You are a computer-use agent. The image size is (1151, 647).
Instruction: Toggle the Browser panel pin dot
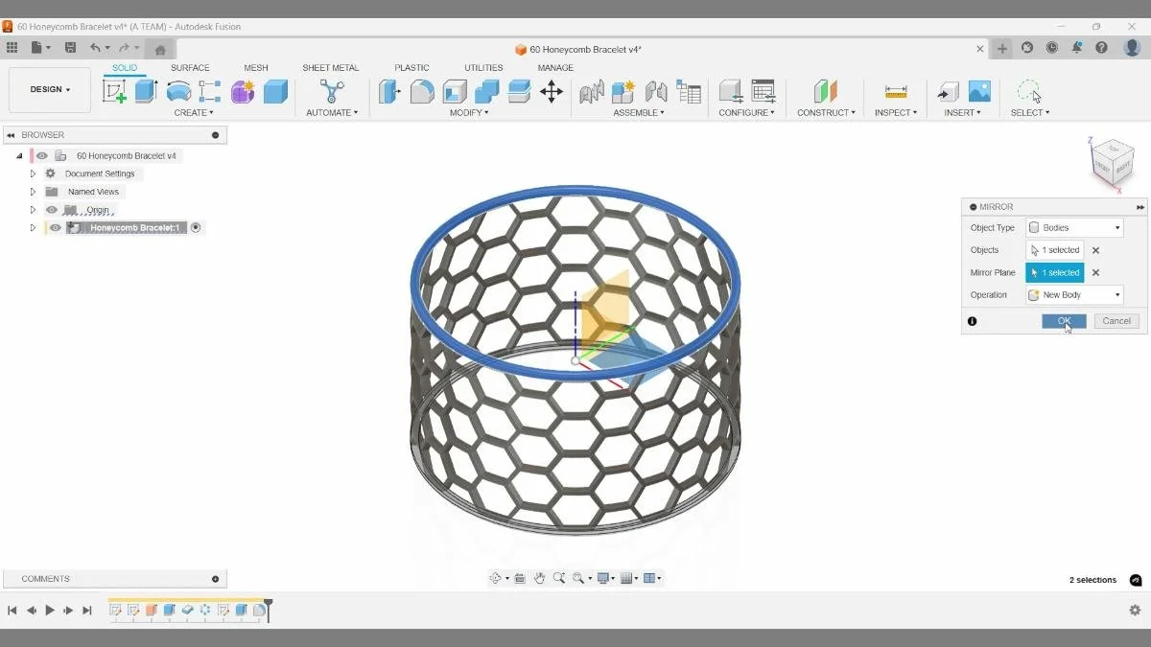tap(215, 135)
